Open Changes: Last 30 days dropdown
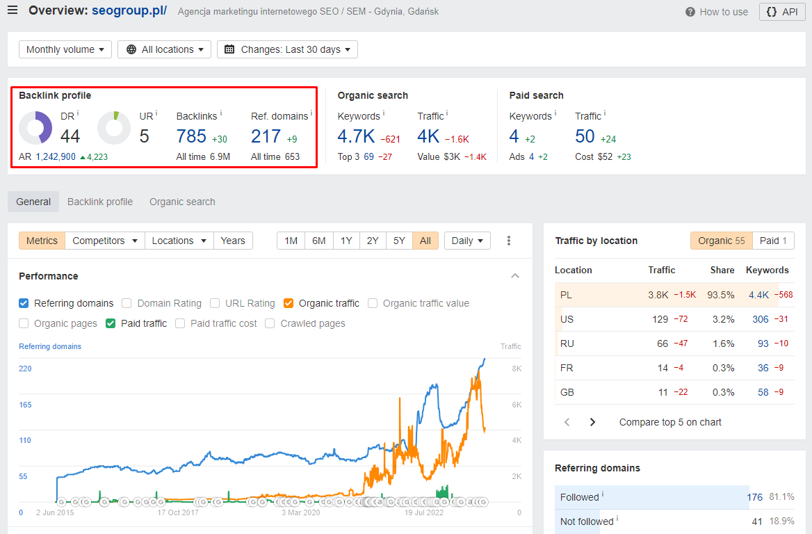 [287, 50]
